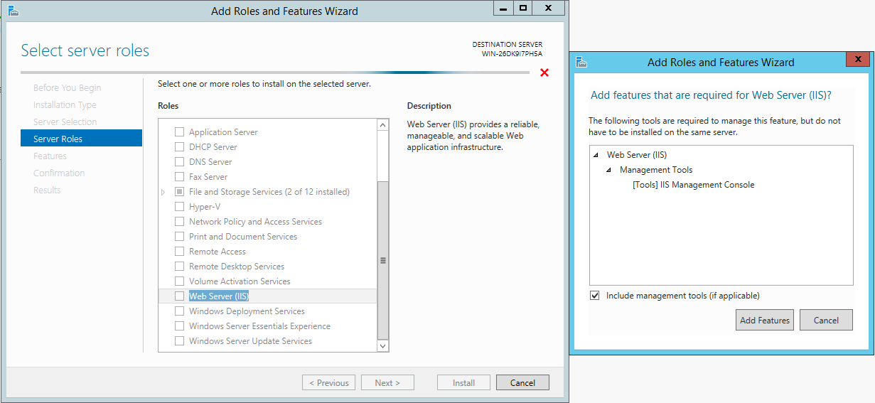The width and height of the screenshot is (875, 403).
Task: Maximize the main wizard window
Action: (x=523, y=8)
